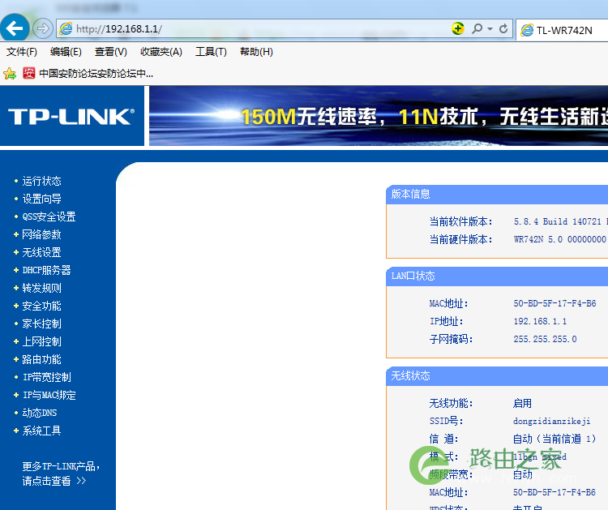This screenshot has height=510, width=608.
Task: Expand the IP与MAC绑定 sidebar menu
Action: (x=49, y=395)
